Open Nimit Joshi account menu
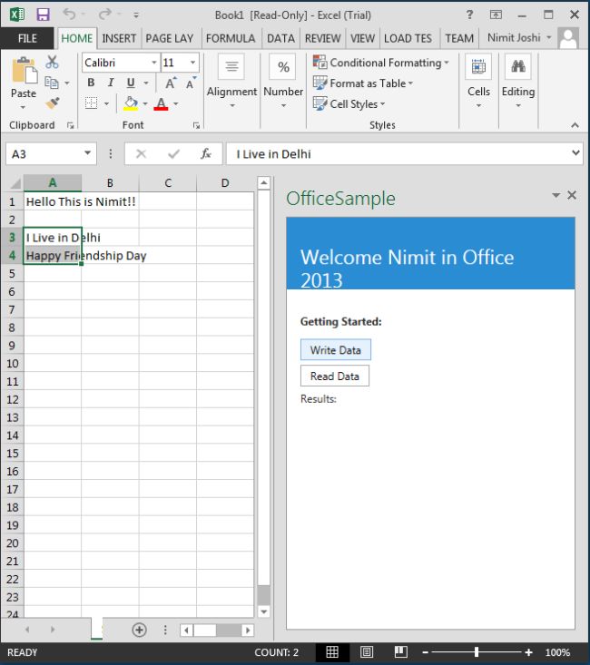This screenshot has height=665, width=590. click(519, 38)
